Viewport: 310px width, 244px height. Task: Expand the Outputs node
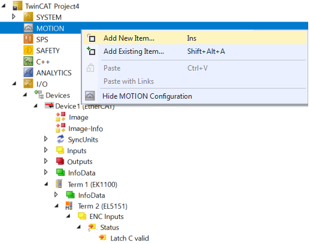click(x=45, y=161)
